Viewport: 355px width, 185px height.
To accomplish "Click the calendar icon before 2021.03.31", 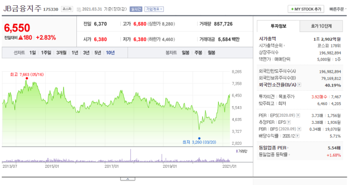I will point(79,10).
